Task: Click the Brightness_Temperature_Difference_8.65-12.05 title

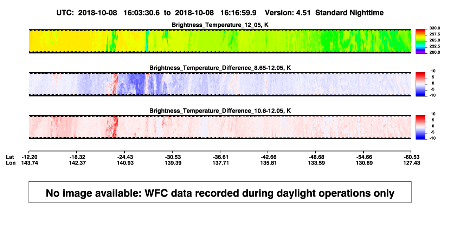Action: [220, 68]
